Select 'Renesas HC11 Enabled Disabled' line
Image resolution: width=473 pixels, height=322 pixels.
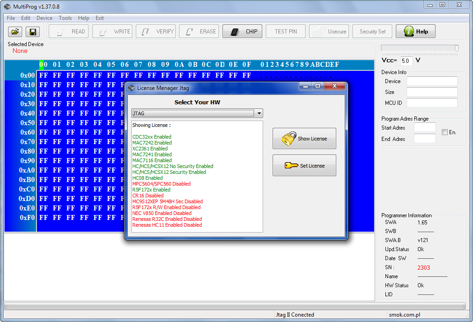167,225
